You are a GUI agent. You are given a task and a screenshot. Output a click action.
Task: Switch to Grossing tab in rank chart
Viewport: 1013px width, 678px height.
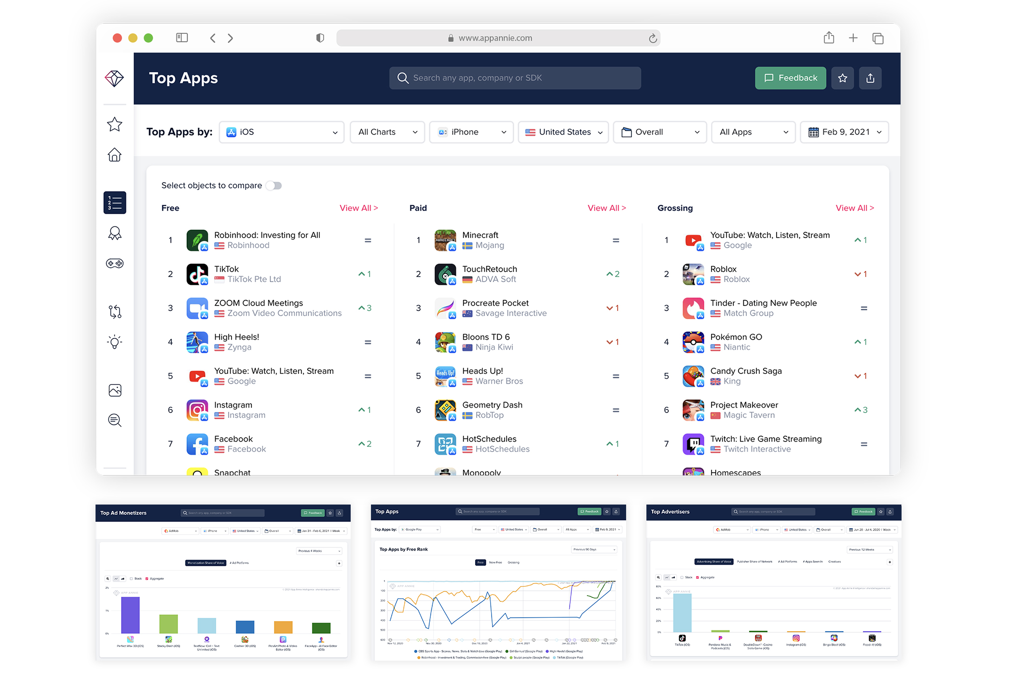[x=513, y=562]
